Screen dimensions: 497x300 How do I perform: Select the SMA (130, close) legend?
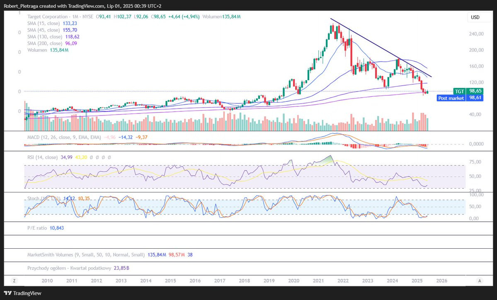[x=45, y=37]
